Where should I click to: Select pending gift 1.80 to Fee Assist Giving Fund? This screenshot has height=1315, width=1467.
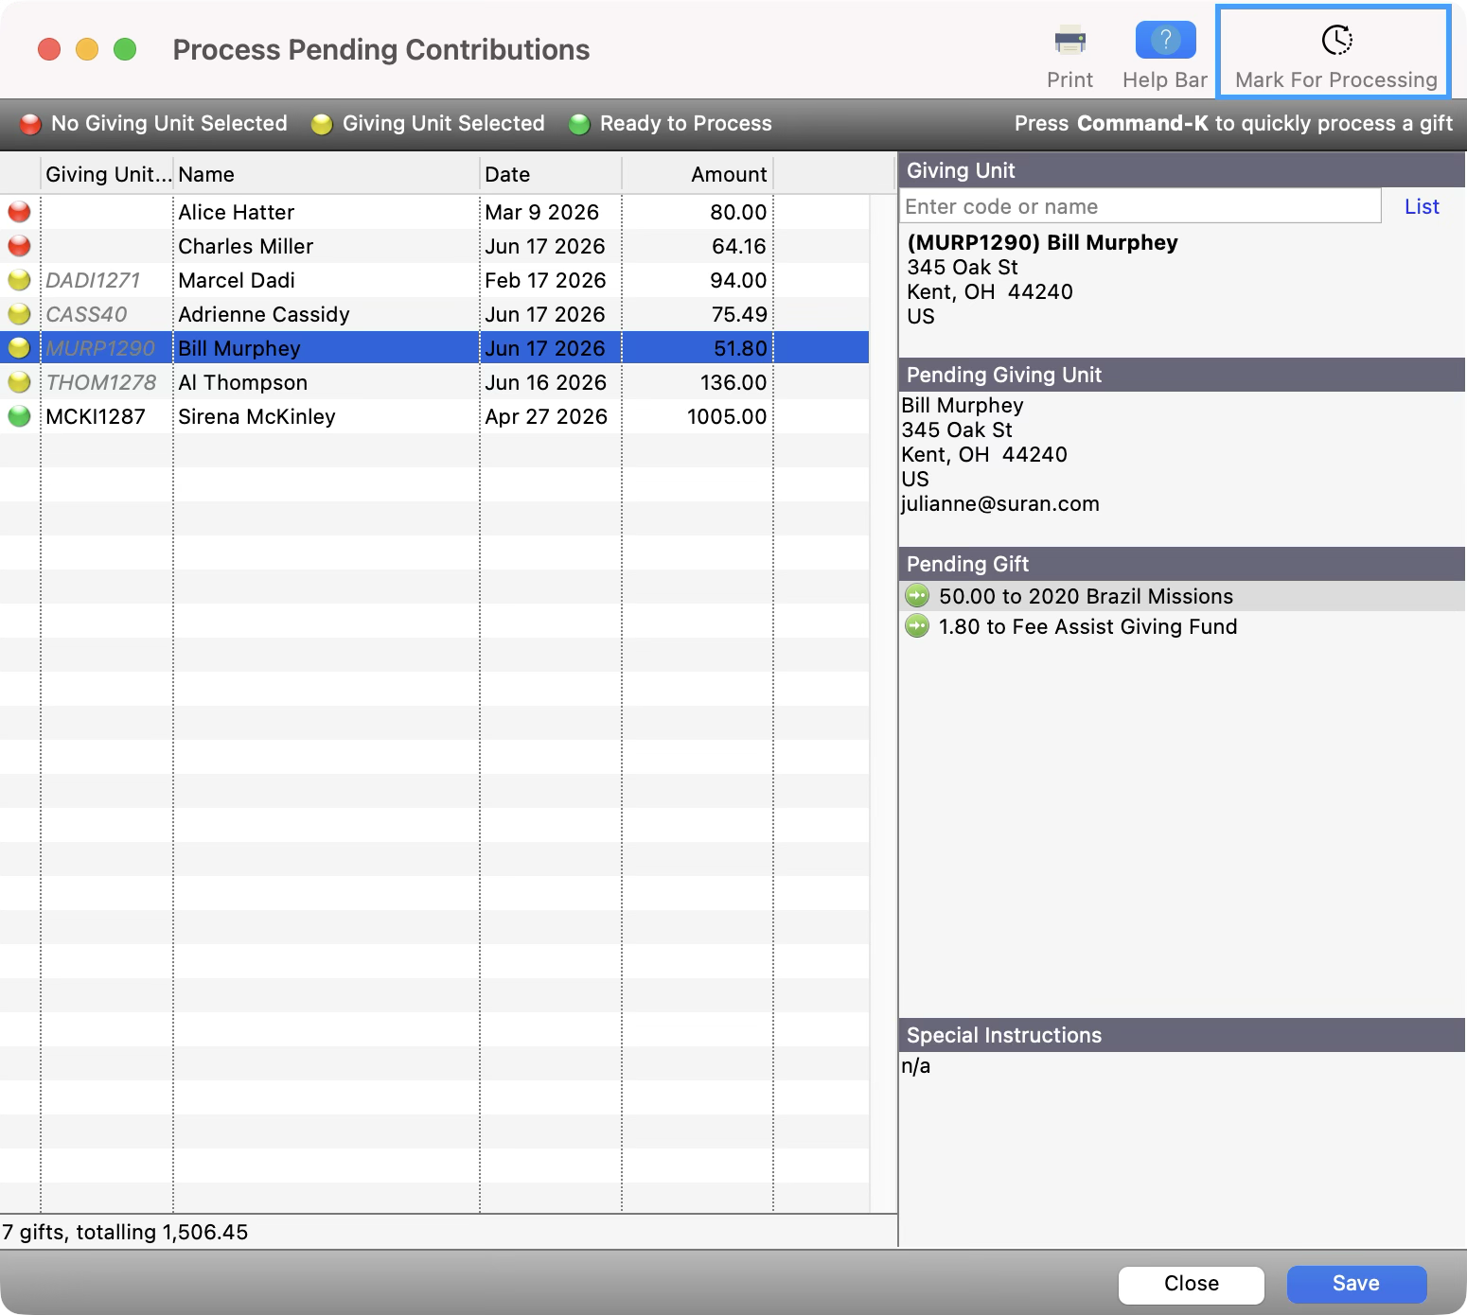pos(1181,626)
